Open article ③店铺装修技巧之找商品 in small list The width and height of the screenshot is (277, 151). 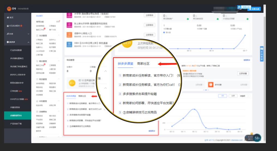point(80,126)
